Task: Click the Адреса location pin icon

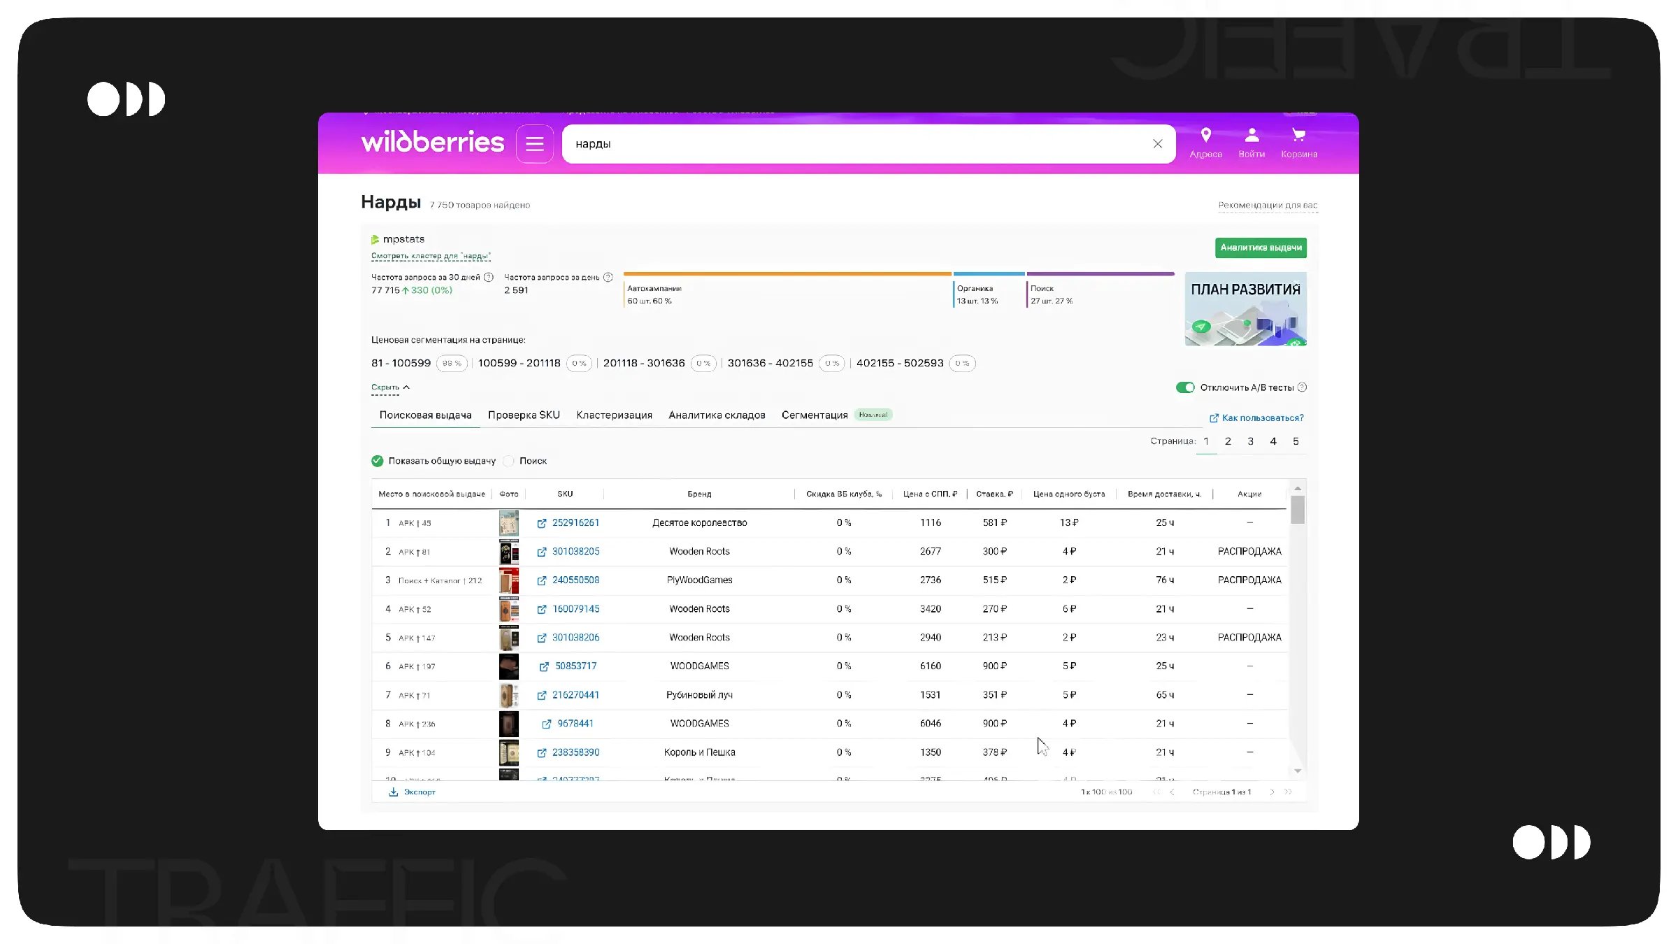Action: (x=1205, y=135)
